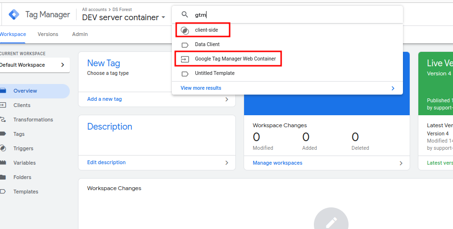
Task: Click the Clients sidebar icon
Action: [x=3, y=105]
